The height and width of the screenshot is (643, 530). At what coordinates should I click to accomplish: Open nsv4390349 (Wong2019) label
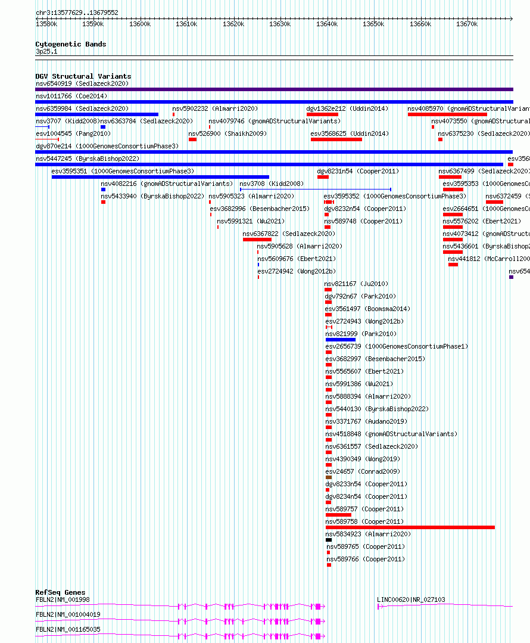tap(363, 459)
